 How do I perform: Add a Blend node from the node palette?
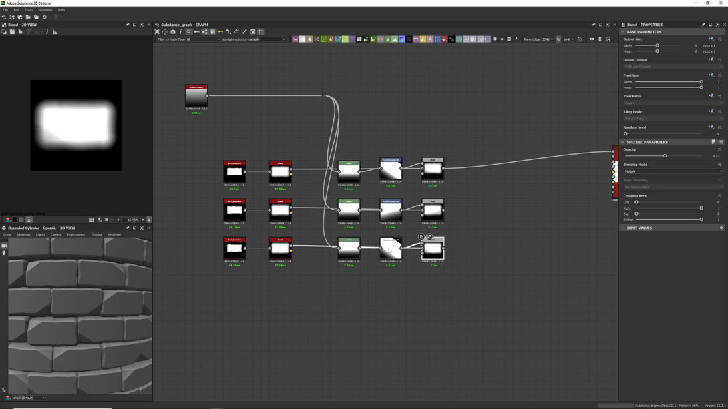303,39
